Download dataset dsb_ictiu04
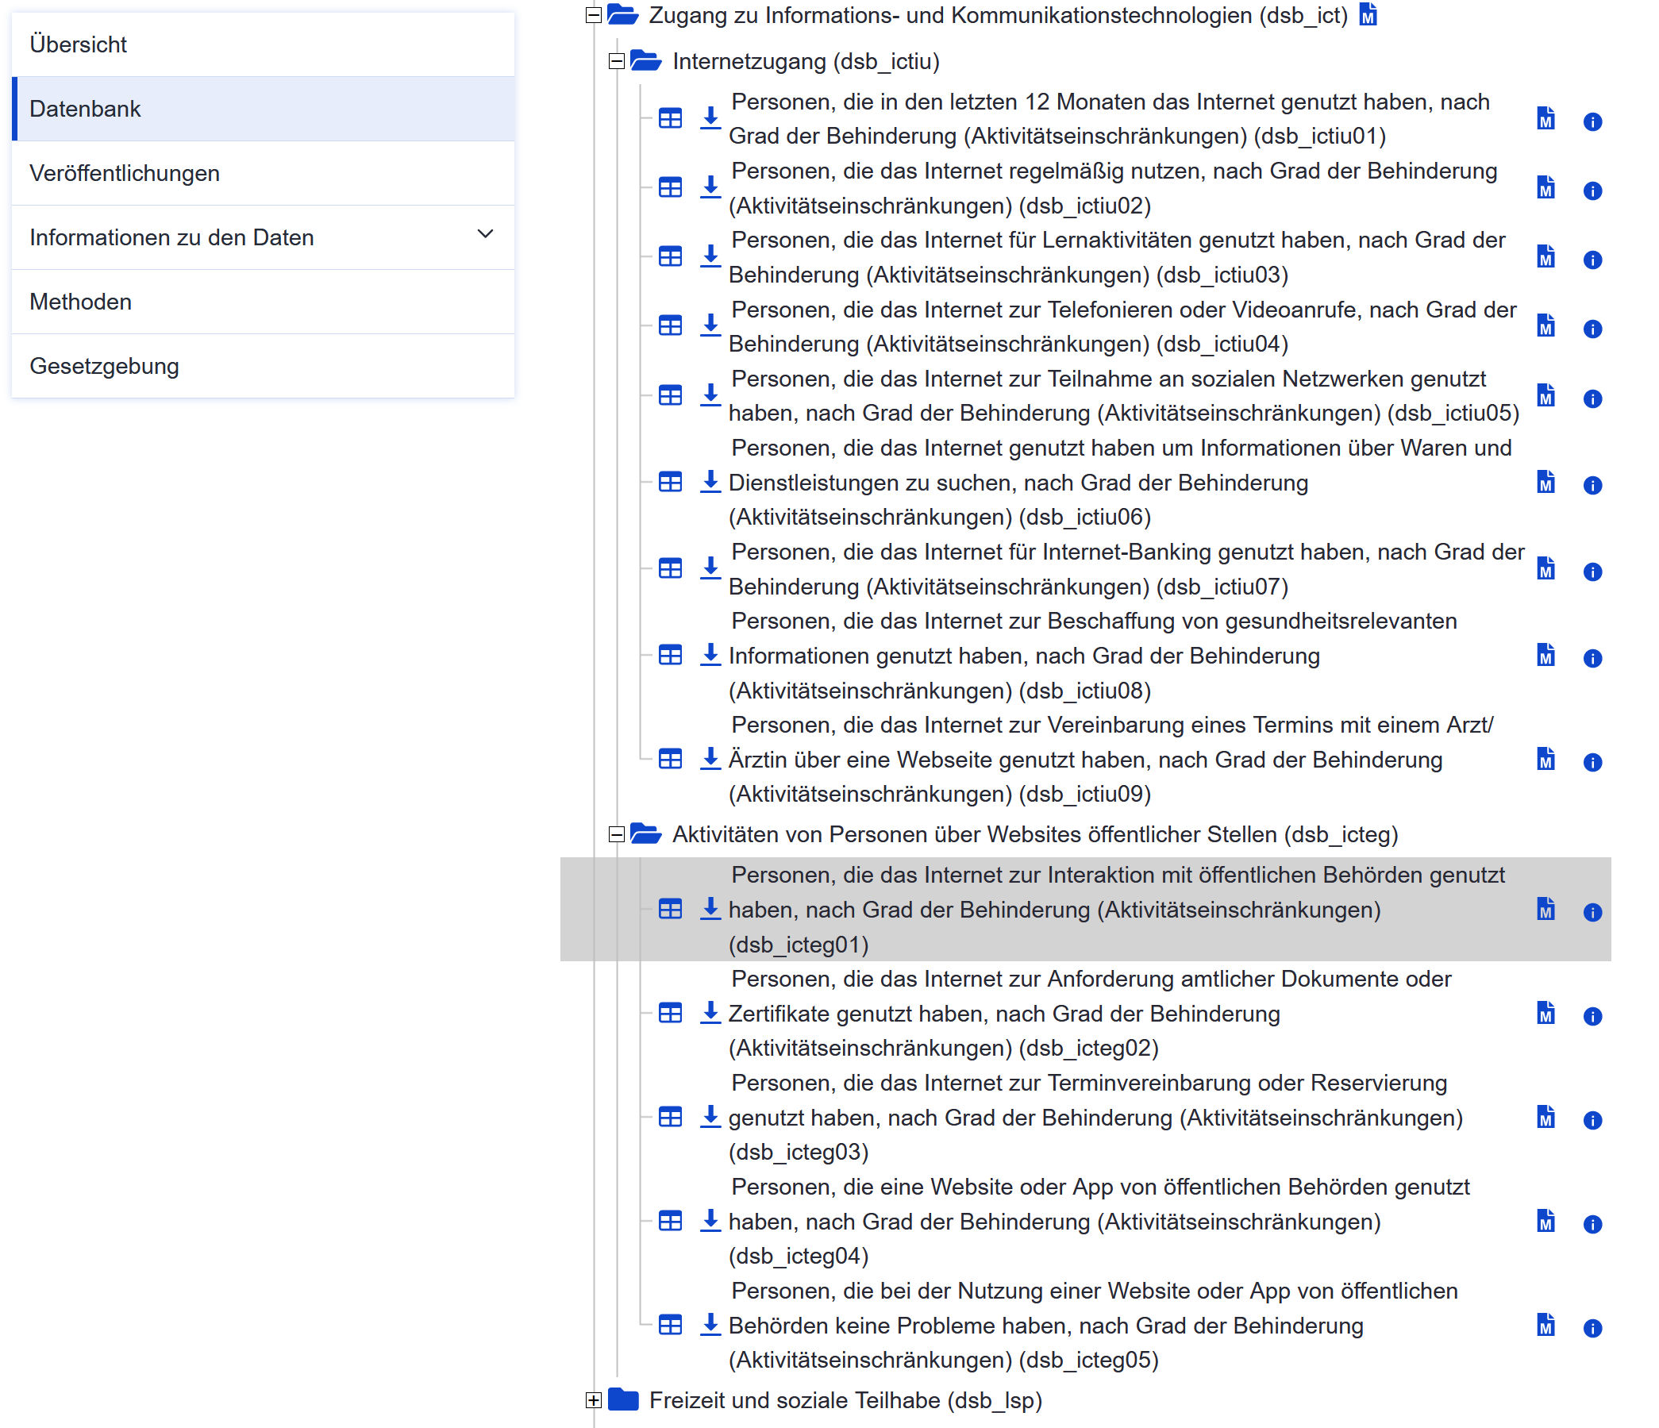The image size is (1659, 1428). tap(710, 325)
